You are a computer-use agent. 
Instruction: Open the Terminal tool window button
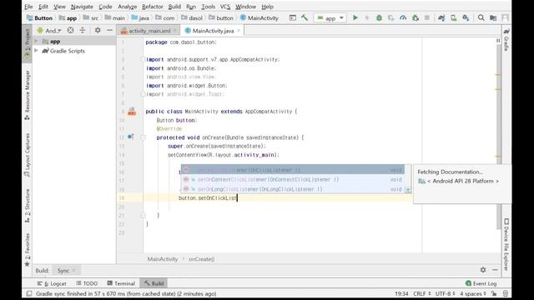(121, 283)
